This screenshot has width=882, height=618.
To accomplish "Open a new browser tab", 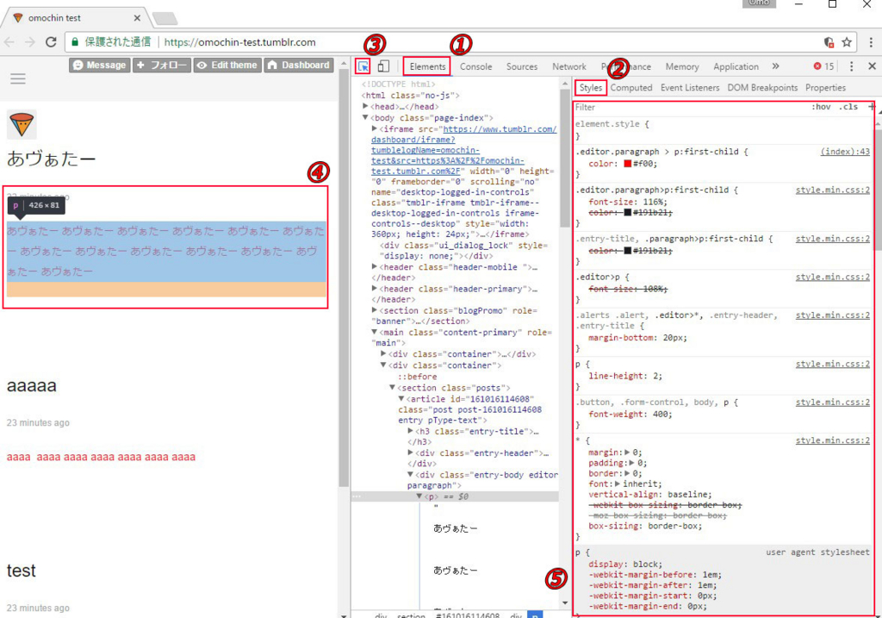I will click(165, 19).
